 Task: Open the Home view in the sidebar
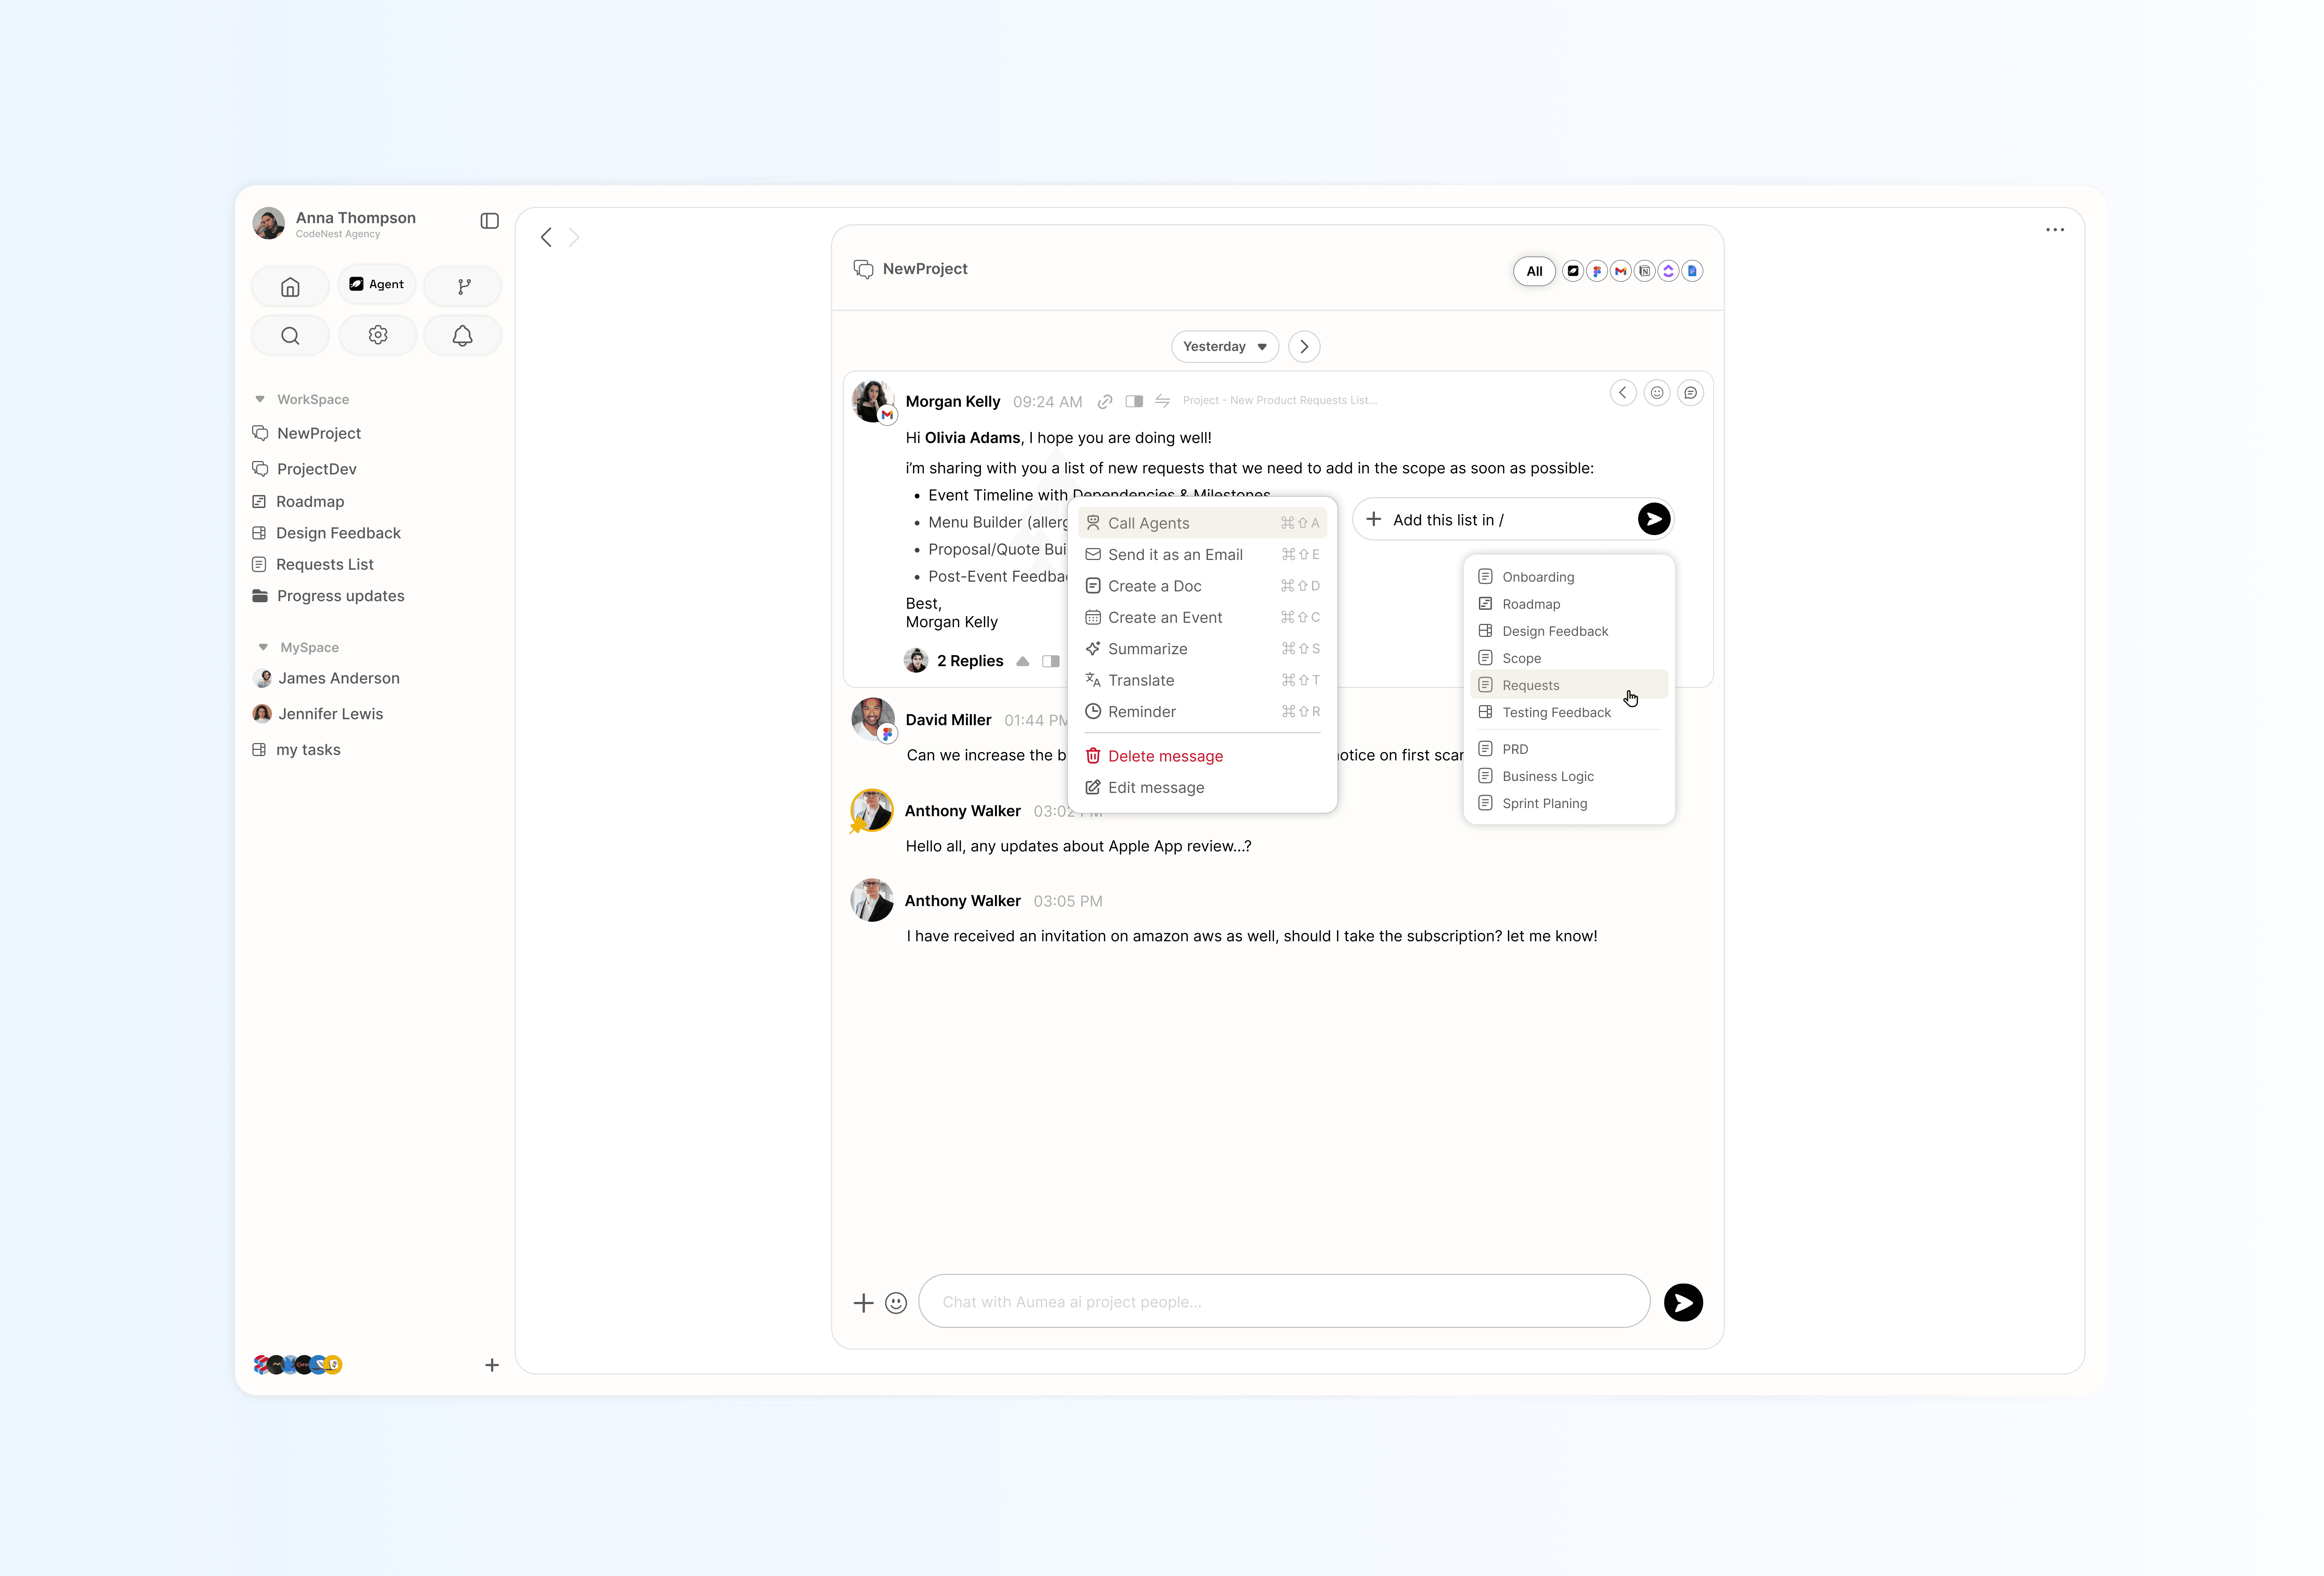290,287
